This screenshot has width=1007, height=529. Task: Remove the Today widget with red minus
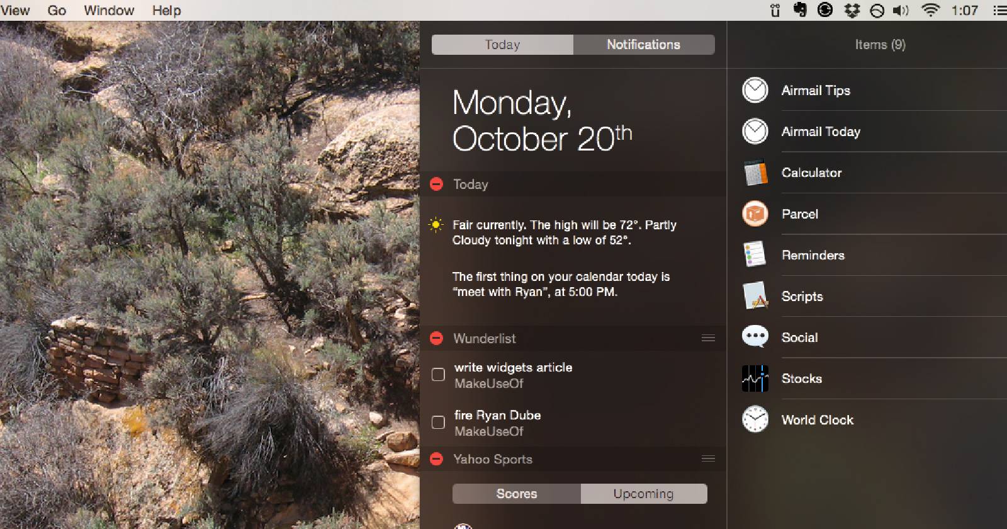tap(436, 184)
